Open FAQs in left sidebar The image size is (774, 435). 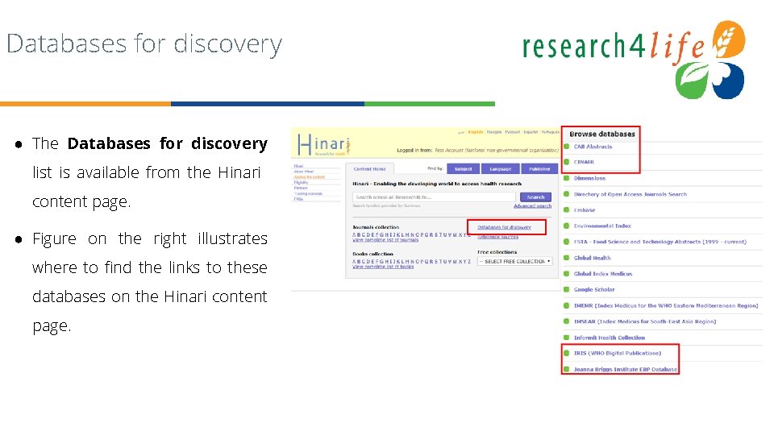tap(298, 199)
